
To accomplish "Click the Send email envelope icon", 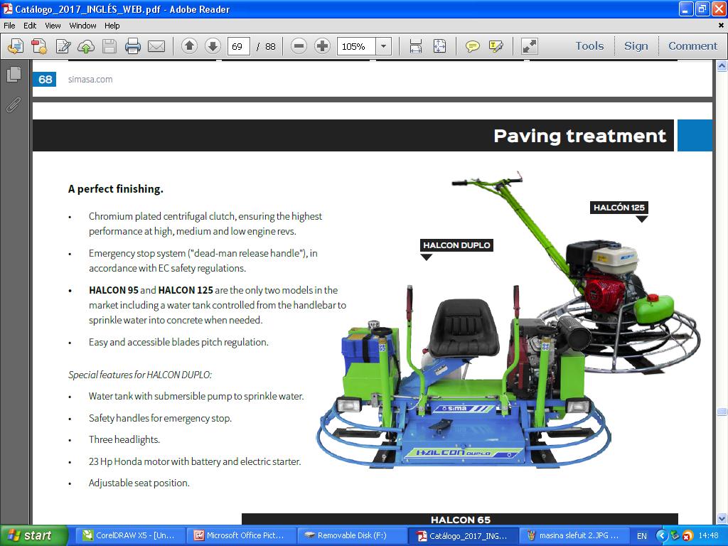I will point(156,46).
